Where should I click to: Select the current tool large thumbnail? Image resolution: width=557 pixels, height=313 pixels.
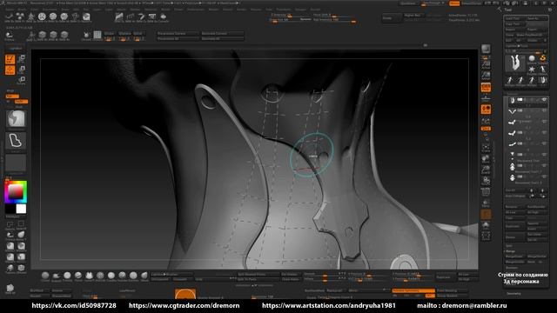(x=514, y=63)
